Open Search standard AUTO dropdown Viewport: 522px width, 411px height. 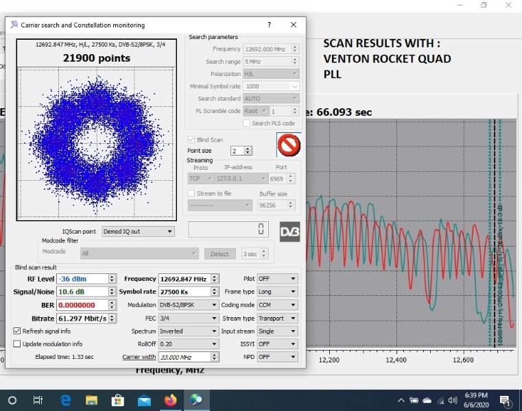(x=271, y=99)
